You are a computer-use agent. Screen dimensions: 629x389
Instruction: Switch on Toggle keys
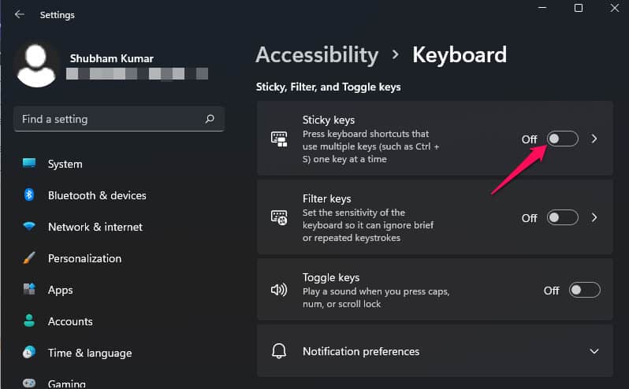585,291
